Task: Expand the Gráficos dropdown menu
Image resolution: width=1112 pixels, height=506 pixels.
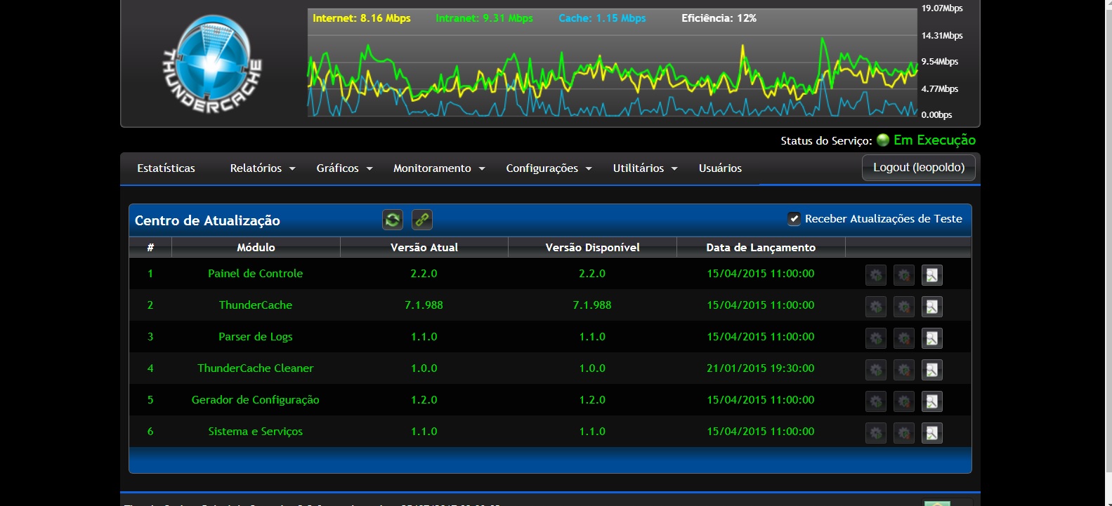Action: tap(344, 168)
